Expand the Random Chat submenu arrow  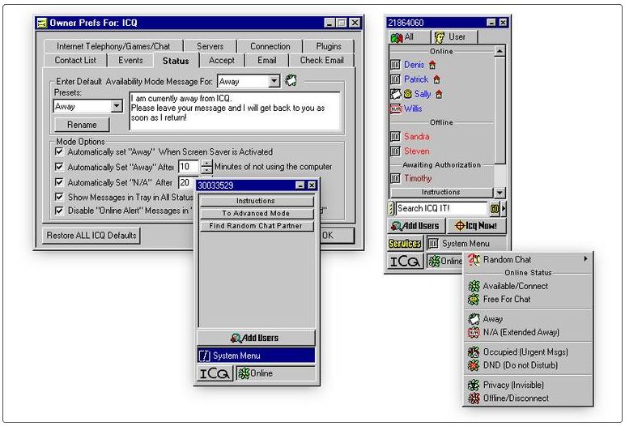click(x=585, y=259)
